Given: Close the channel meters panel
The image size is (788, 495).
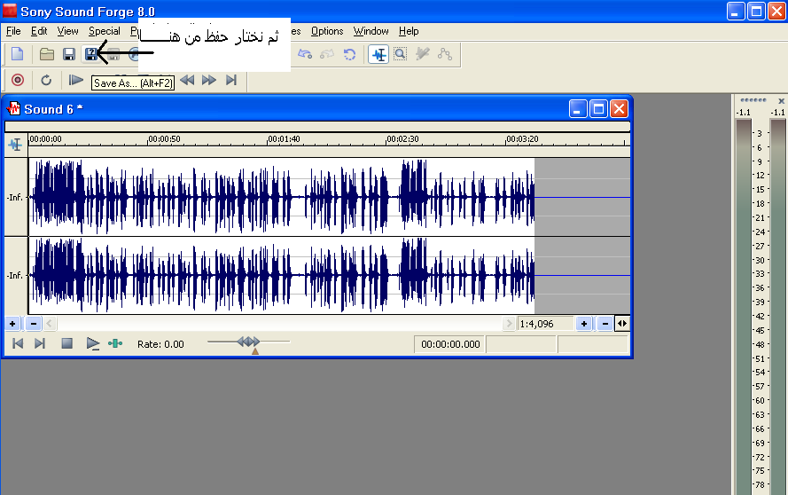Looking at the screenshot, I should (x=781, y=100).
